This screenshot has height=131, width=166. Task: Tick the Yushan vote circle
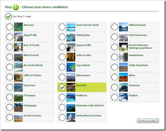(115, 97)
